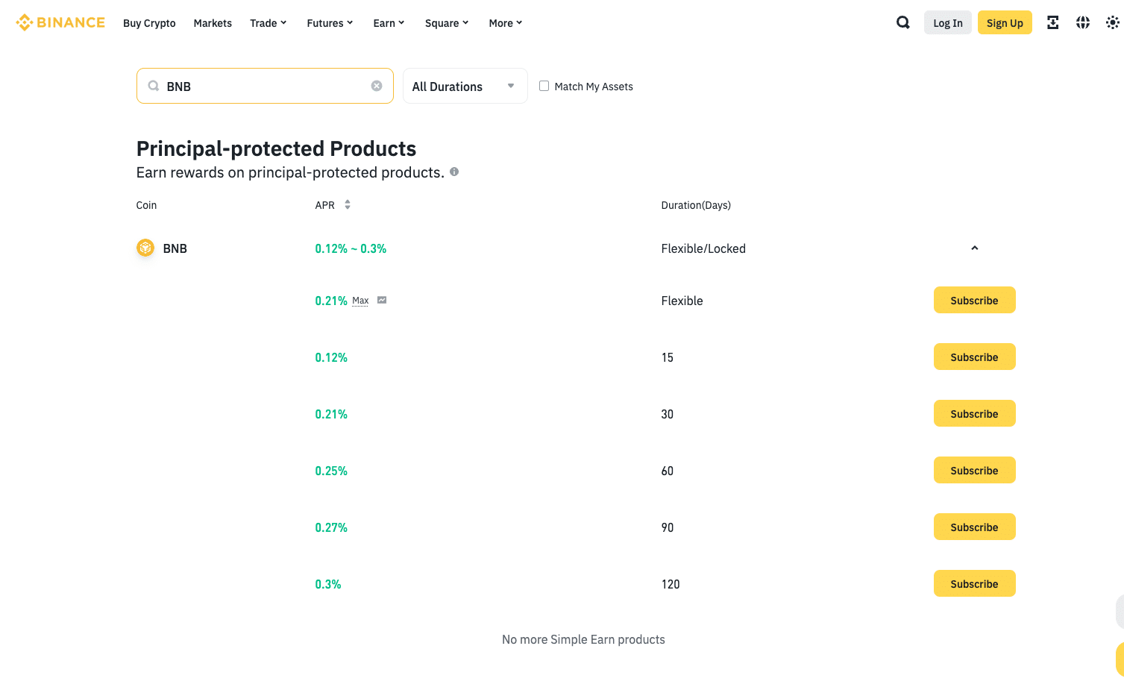Click the 0.12% ~ 0.3% APR range
The height and width of the screenshot is (687, 1124).
pyautogui.click(x=351, y=248)
